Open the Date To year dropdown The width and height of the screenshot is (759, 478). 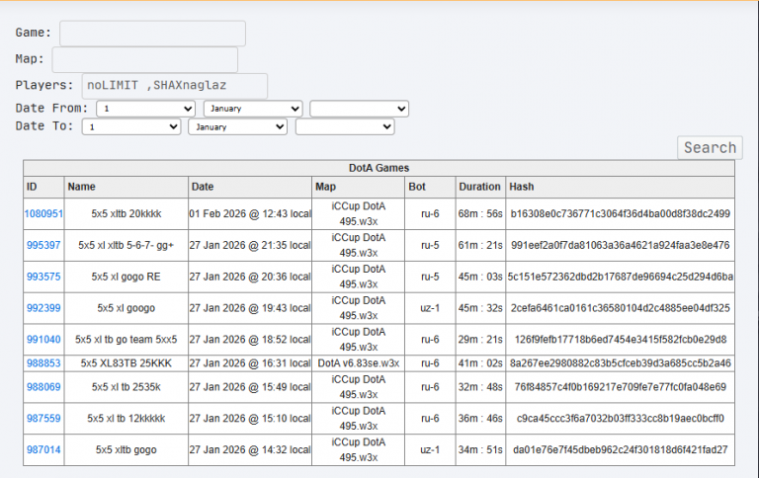(x=345, y=126)
